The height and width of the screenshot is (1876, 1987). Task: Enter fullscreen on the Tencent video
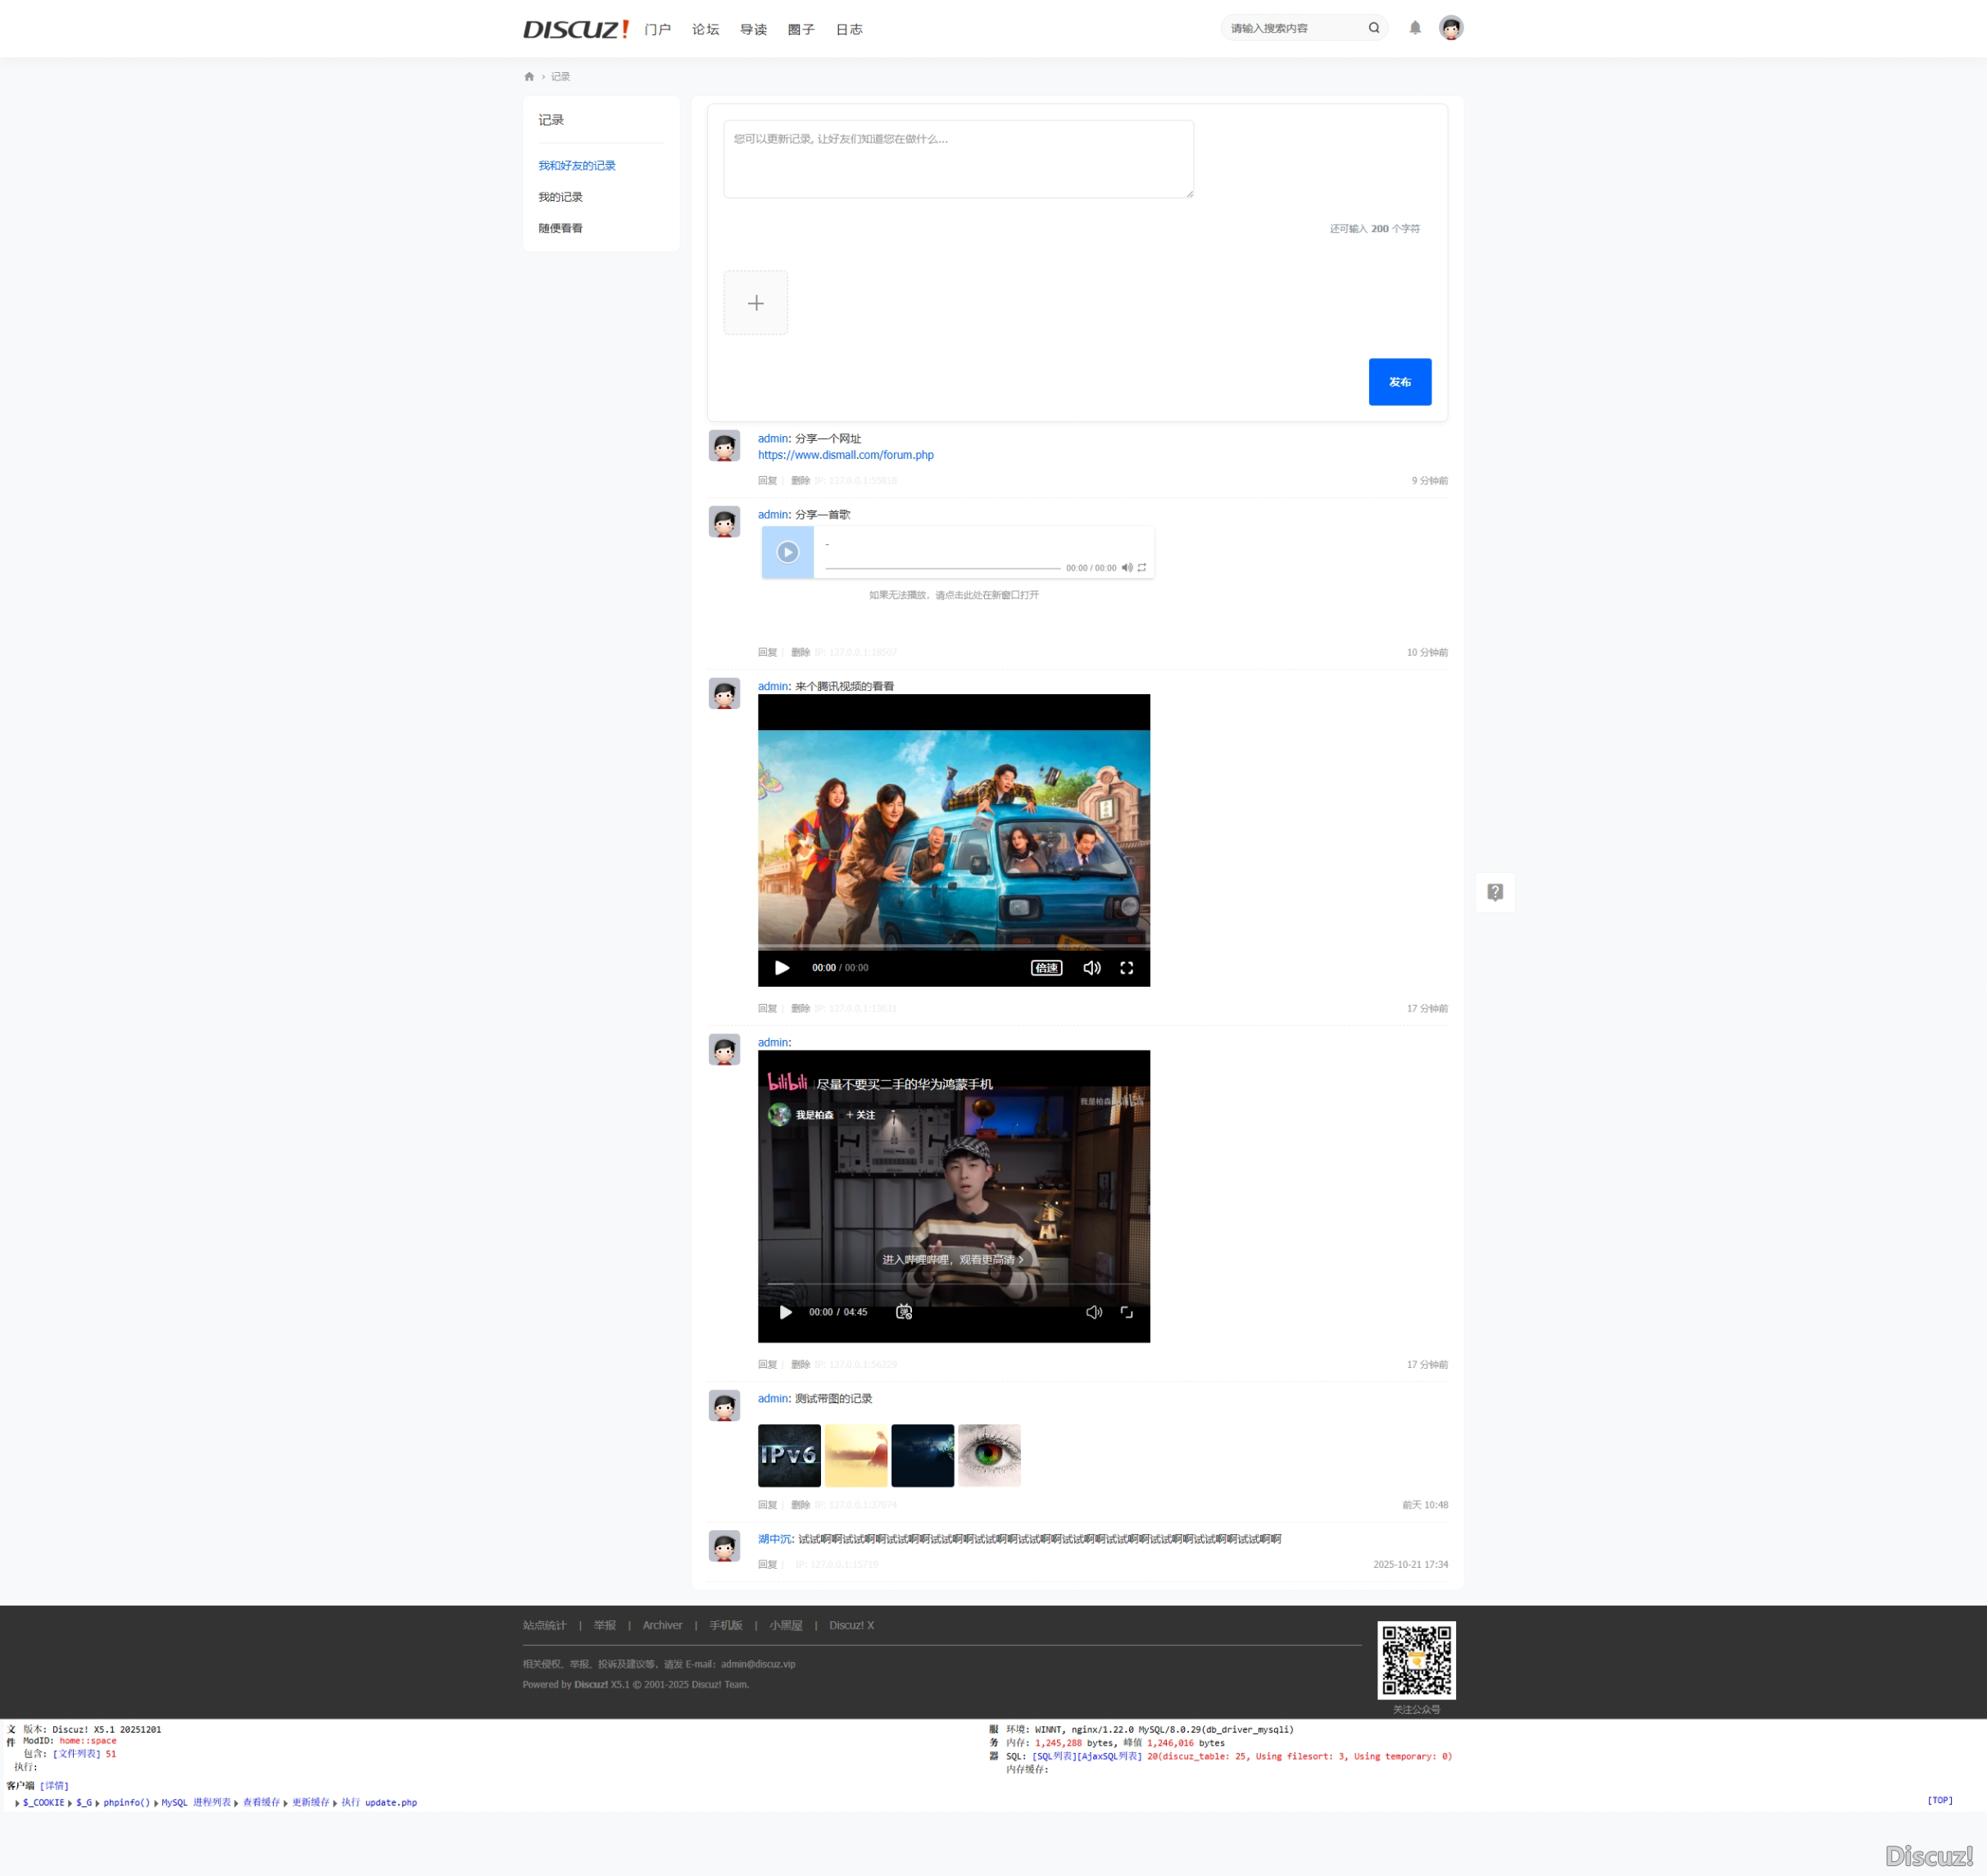pyautogui.click(x=1126, y=968)
